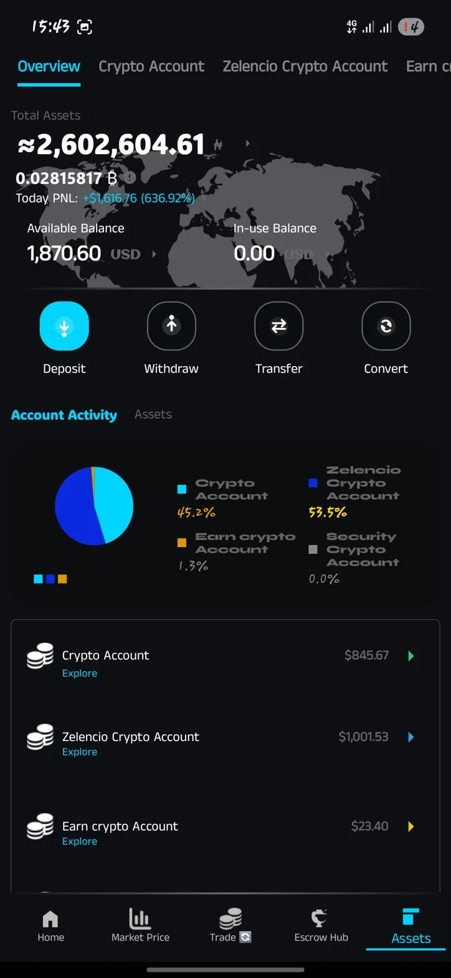Tap the Convert label

[x=386, y=369]
